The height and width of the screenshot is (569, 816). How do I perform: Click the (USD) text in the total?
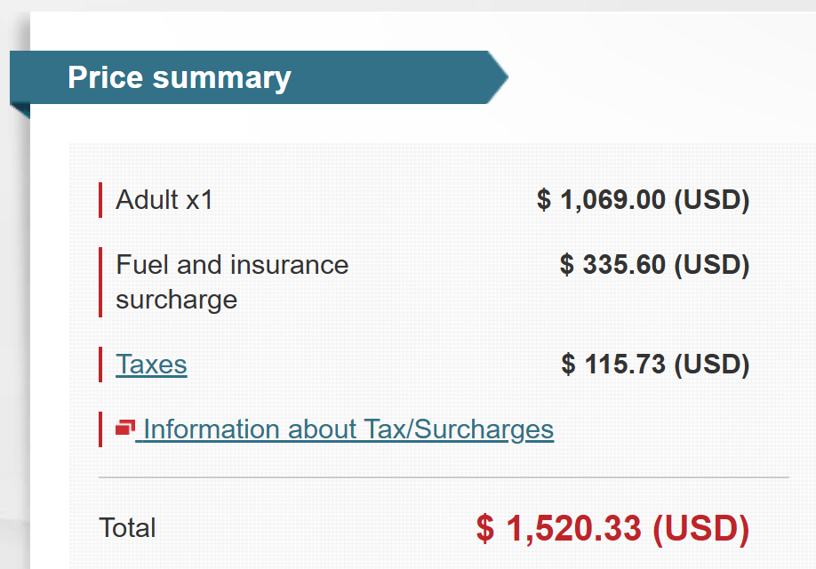(700, 529)
